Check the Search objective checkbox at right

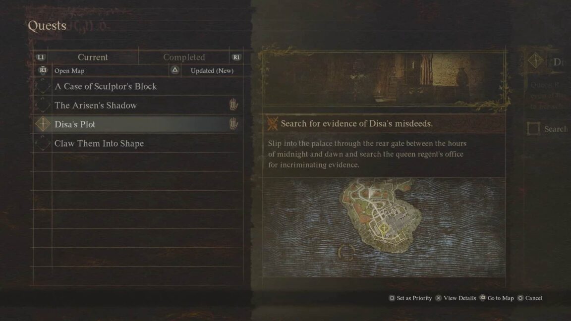(533, 128)
